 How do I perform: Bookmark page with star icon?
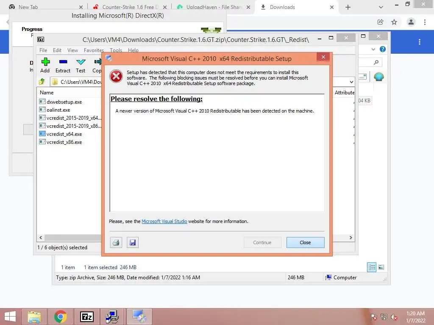[394, 22]
